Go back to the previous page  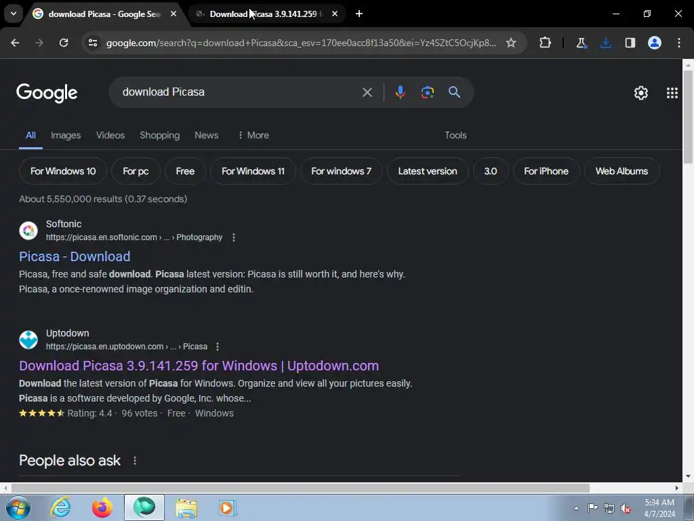[x=15, y=43]
